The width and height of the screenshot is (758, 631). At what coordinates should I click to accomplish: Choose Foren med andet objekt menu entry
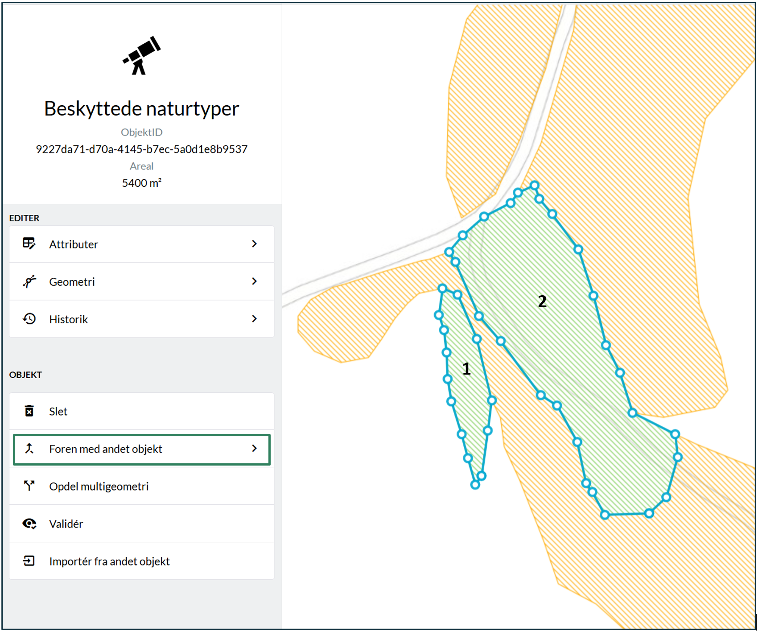(x=106, y=449)
